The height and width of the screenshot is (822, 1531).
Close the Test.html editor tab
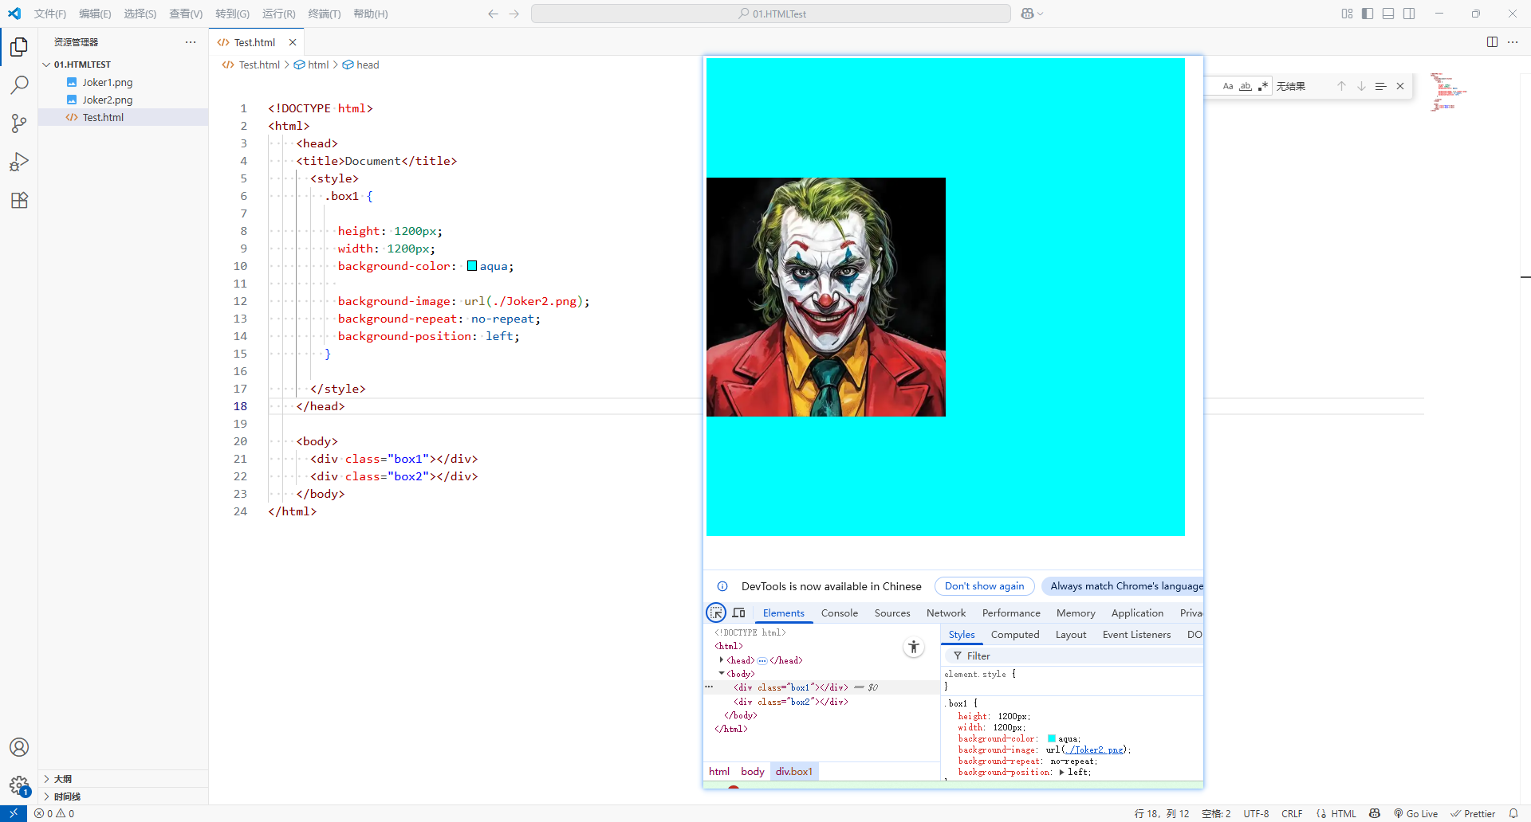[293, 42]
